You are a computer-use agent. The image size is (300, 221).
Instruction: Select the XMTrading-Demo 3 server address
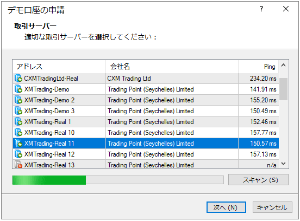pyautogui.click(x=49, y=111)
